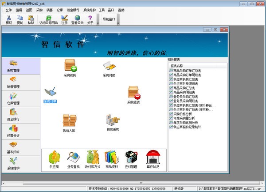This screenshot has height=192, width=266.
Task: Open 基本资料 sidebar section
Action: 21,148
